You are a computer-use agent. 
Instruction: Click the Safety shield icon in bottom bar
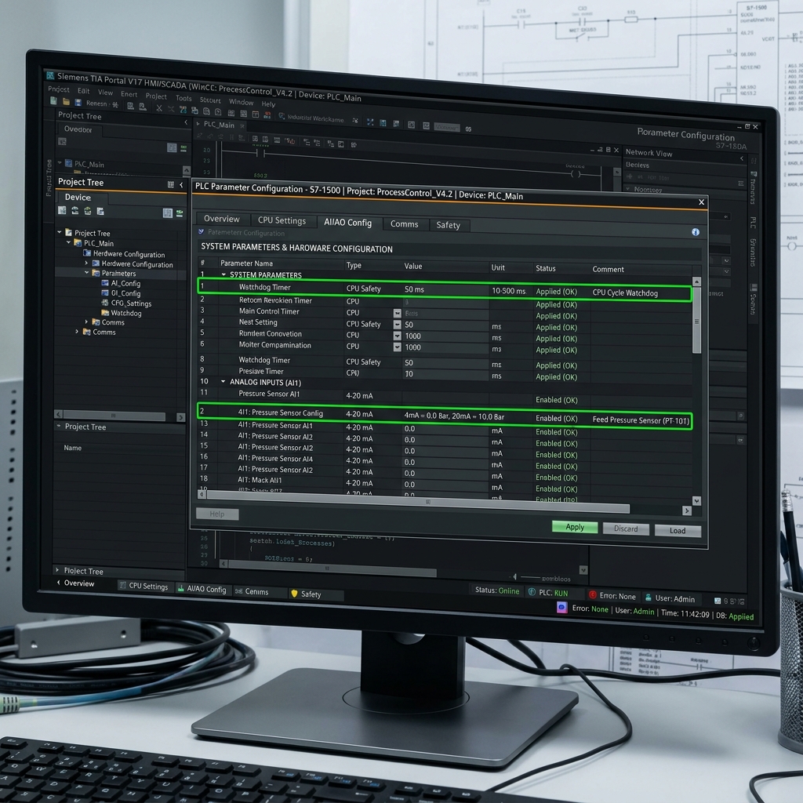[294, 594]
